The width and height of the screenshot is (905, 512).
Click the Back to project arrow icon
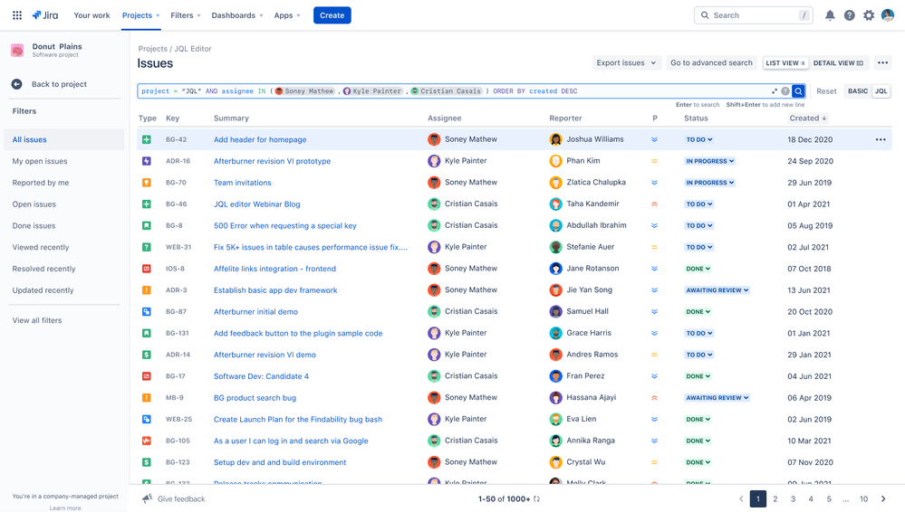[17, 84]
